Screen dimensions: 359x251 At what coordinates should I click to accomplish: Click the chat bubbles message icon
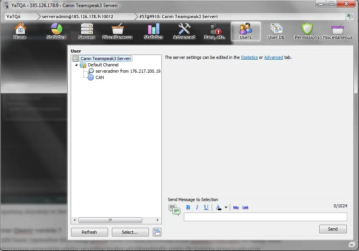point(174,209)
